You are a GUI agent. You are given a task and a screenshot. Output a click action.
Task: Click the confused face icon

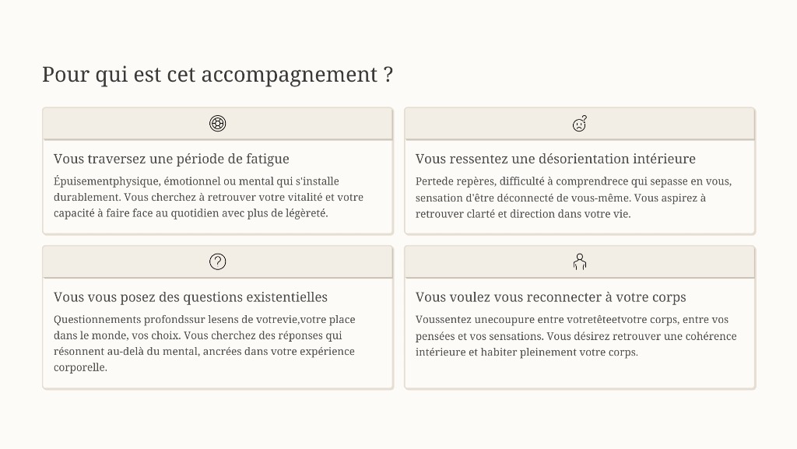[x=580, y=124]
